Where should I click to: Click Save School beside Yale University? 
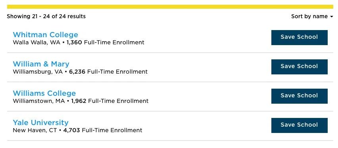pyautogui.click(x=299, y=125)
